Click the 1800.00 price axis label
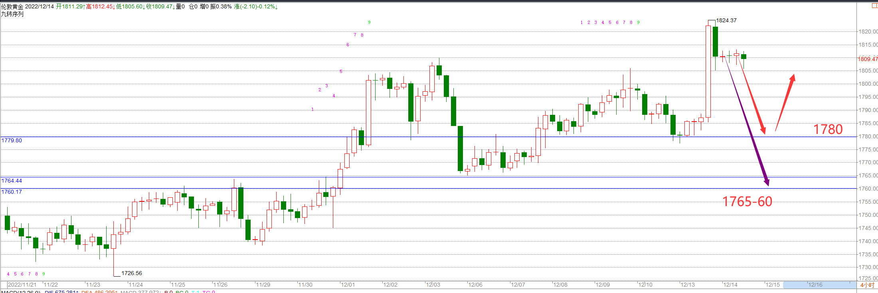This screenshot has height=293, width=878. [x=868, y=84]
